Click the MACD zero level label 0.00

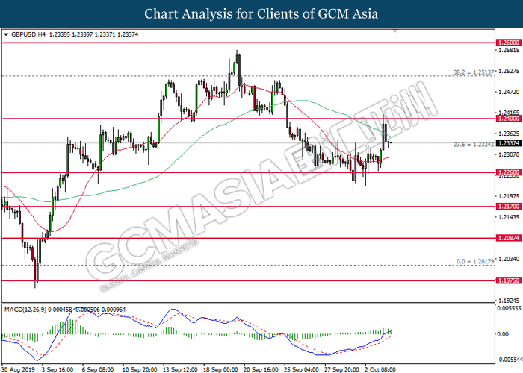503,334
